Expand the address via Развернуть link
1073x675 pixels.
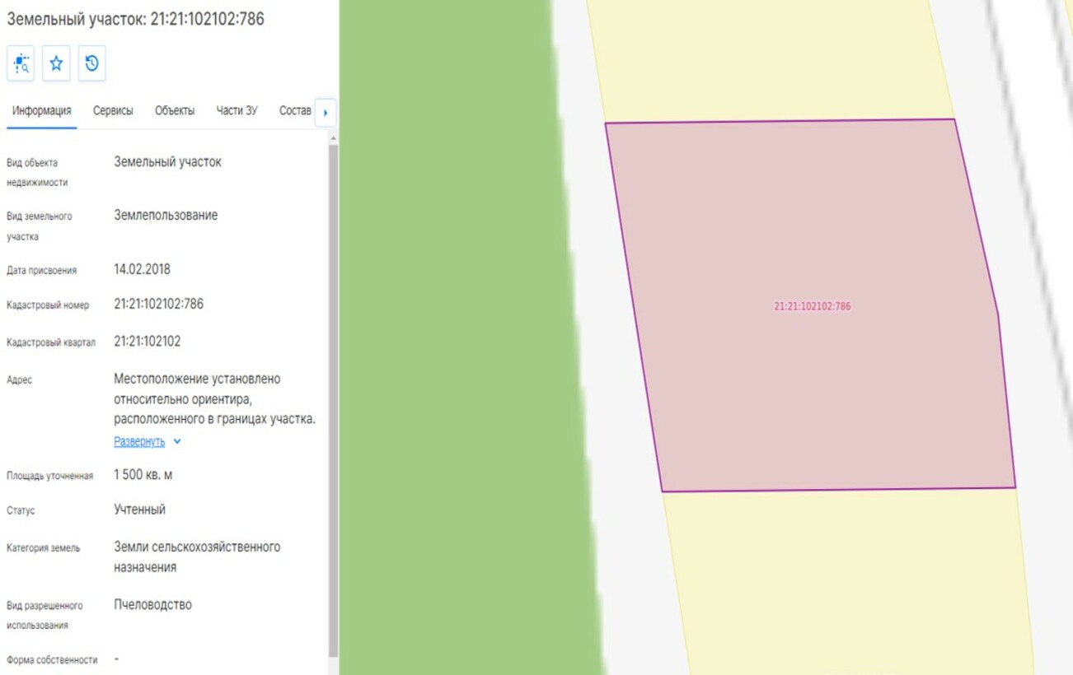pyautogui.click(x=139, y=441)
